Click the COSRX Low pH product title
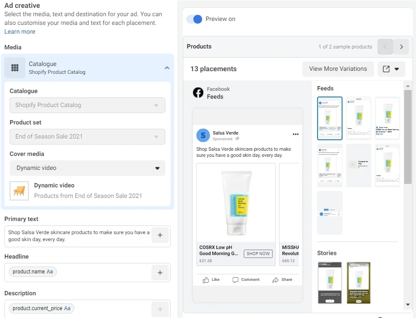416x318 pixels. tap(218, 250)
